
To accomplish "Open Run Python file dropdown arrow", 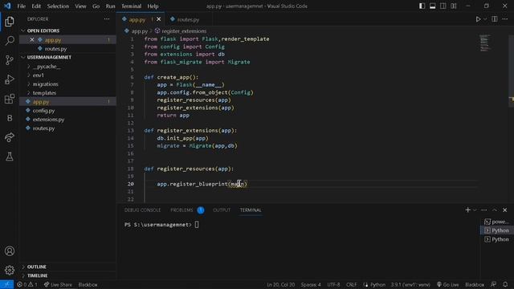I will [x=485, y=19].
